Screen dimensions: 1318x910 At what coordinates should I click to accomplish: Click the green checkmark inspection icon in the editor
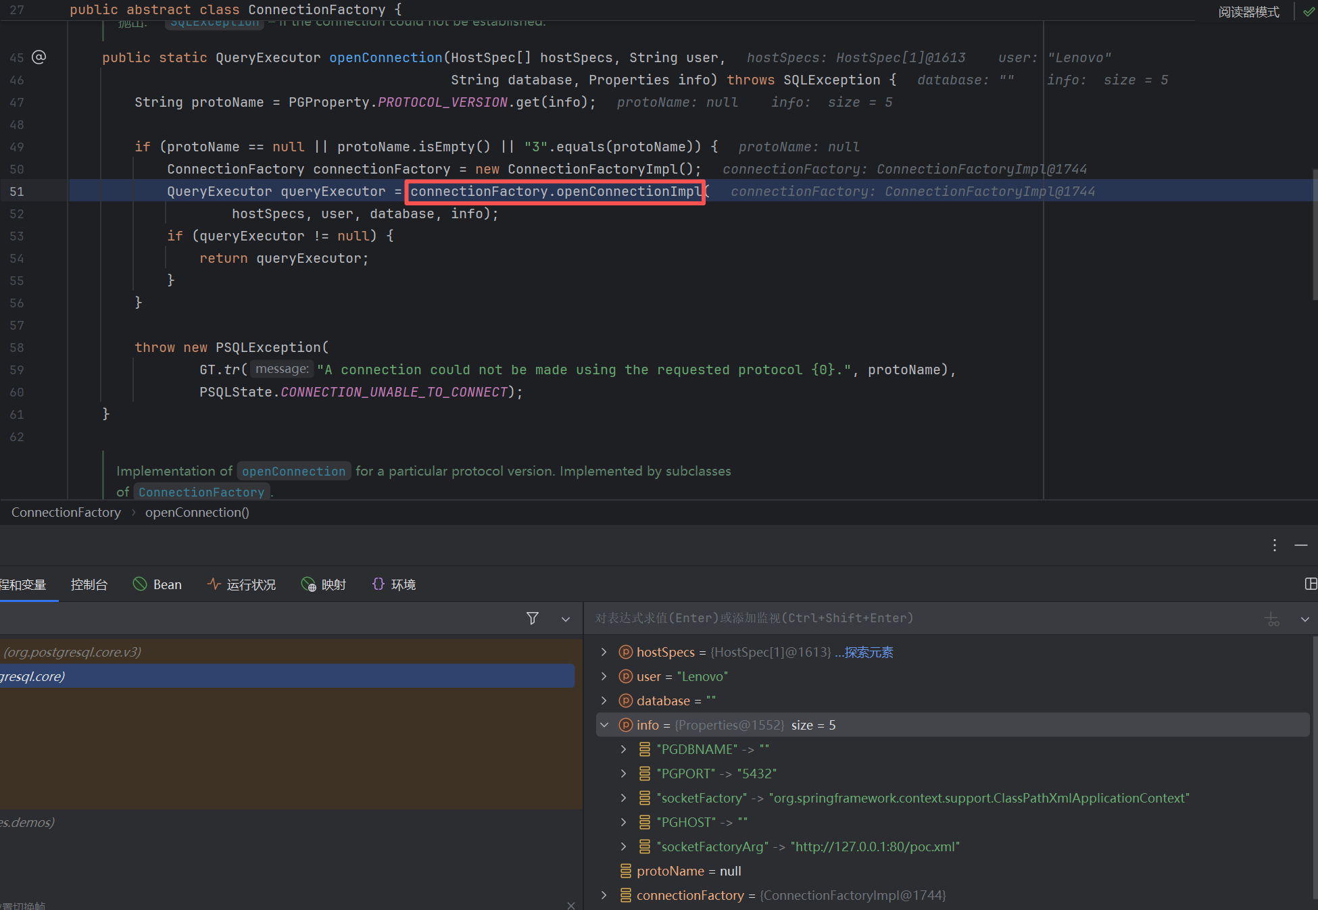[1309, 11]
